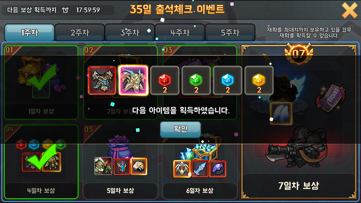
Task: Switch to the 3주차 tab
Action: 130,32
